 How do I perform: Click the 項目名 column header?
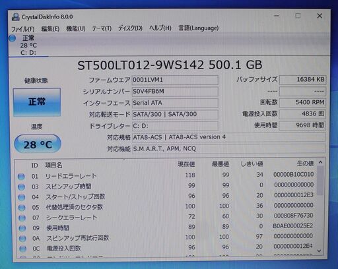(53, 165)
